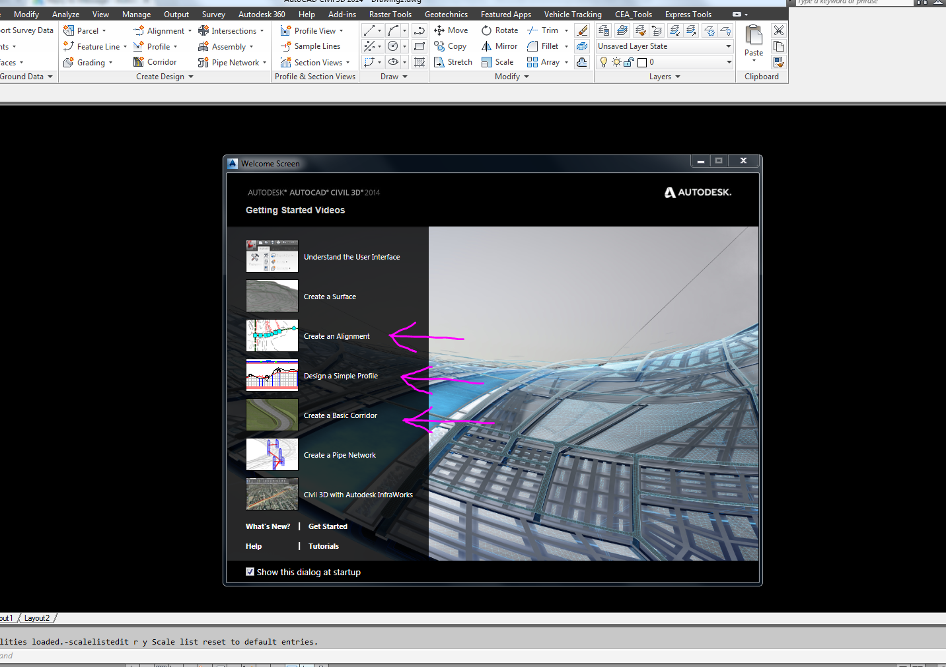
Task: Select the Stretch tool
Action: [453, 62]
